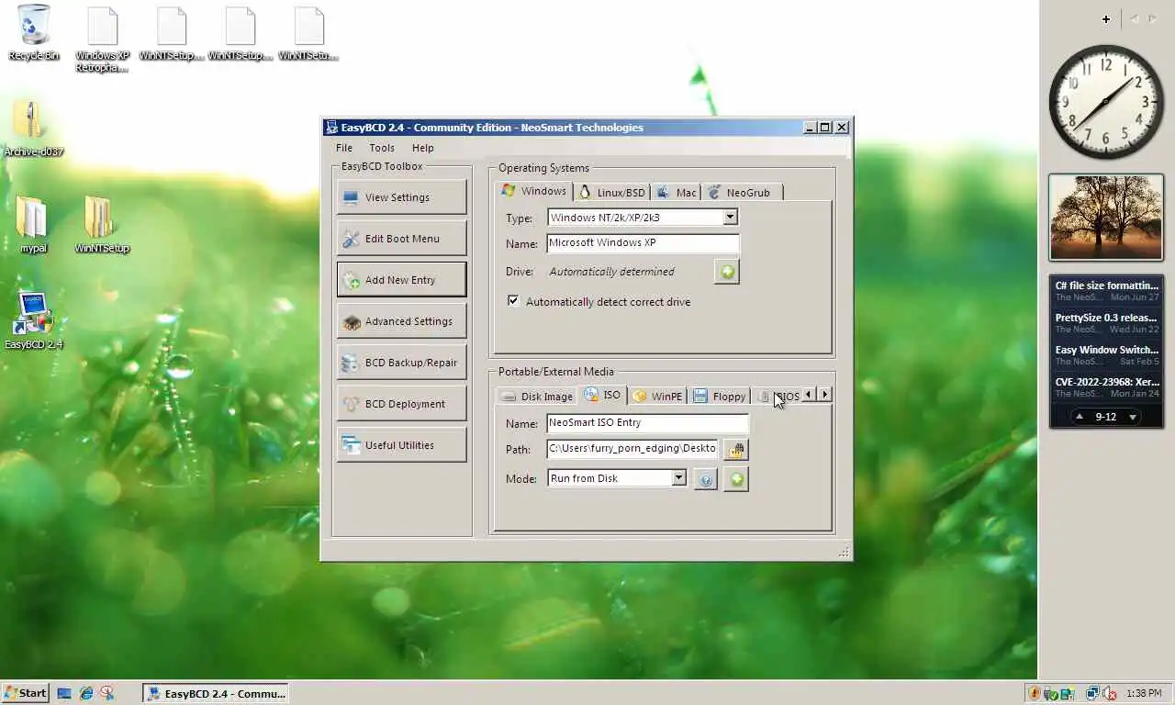This screenshot has height=705, width=1175.
Task: Click into the ISO Path field
Action: pos(632,449)
